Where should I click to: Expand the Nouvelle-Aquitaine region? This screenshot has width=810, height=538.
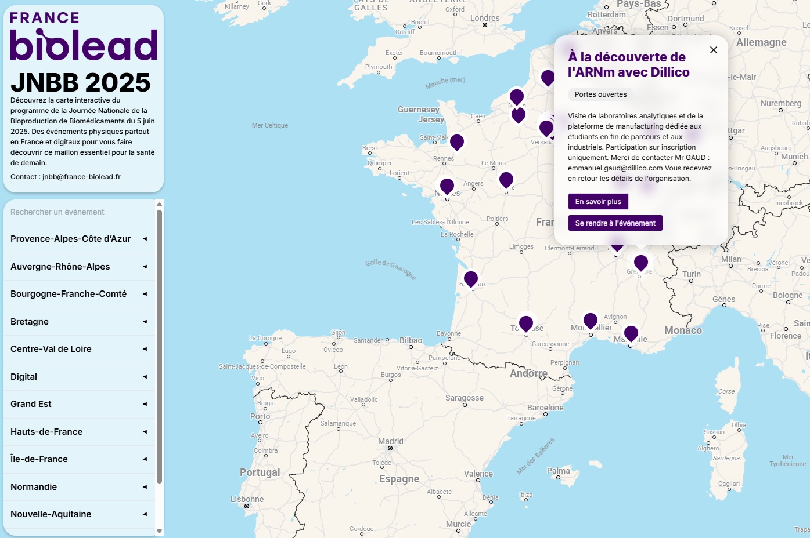tap(80, 514)
